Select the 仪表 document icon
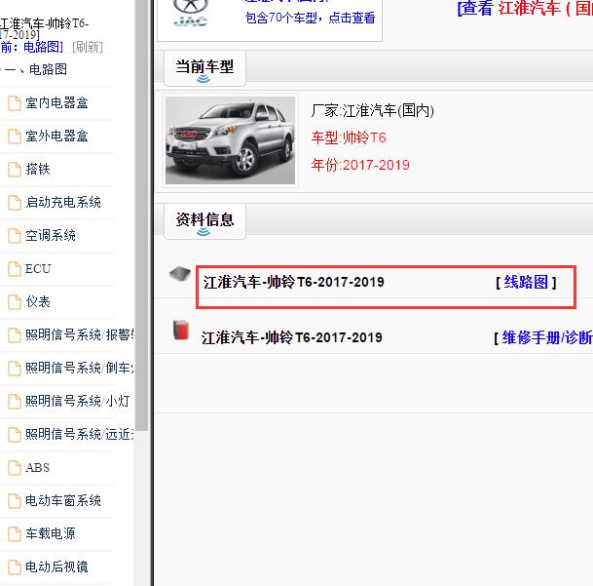Image resolution: width=593 pixels, height=586 pixels. 15,302
